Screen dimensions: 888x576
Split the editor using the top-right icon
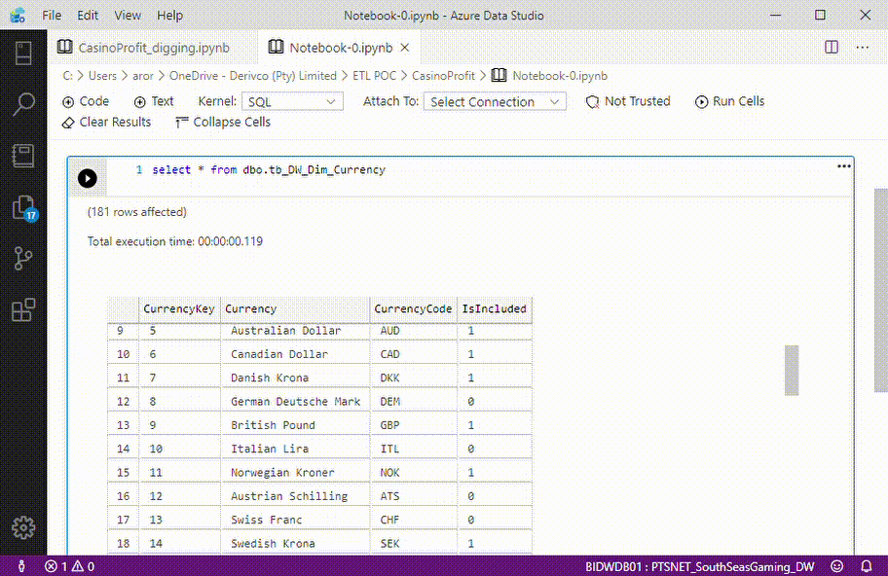[830, 47]
